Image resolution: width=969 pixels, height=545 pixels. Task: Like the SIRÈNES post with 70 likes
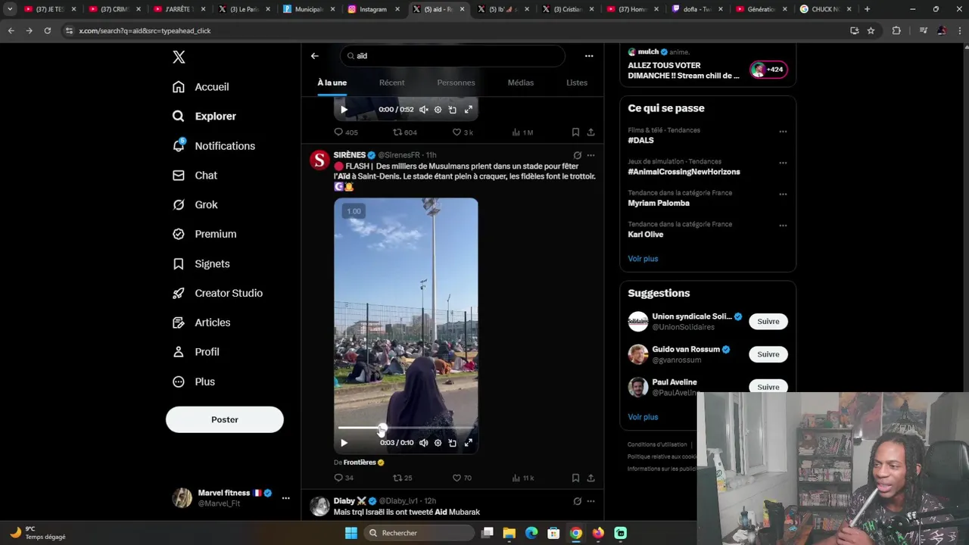coord(462,478)
